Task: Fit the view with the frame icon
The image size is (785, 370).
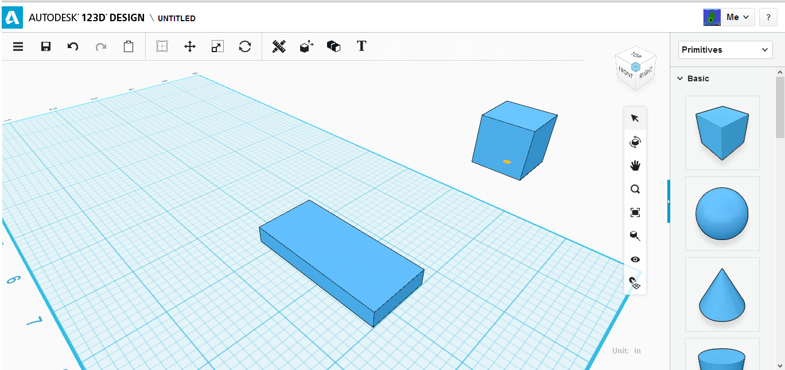Action: coord(635,212)
